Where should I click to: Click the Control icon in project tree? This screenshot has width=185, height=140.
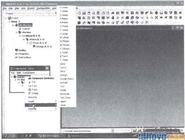point(20,29)
